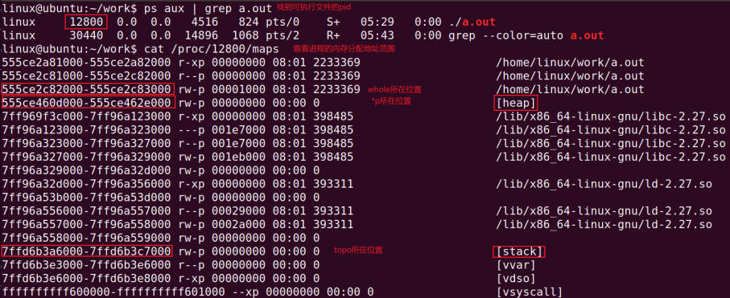Click the 'ps aux | grep a.out' command

click(x=208, y=8)
